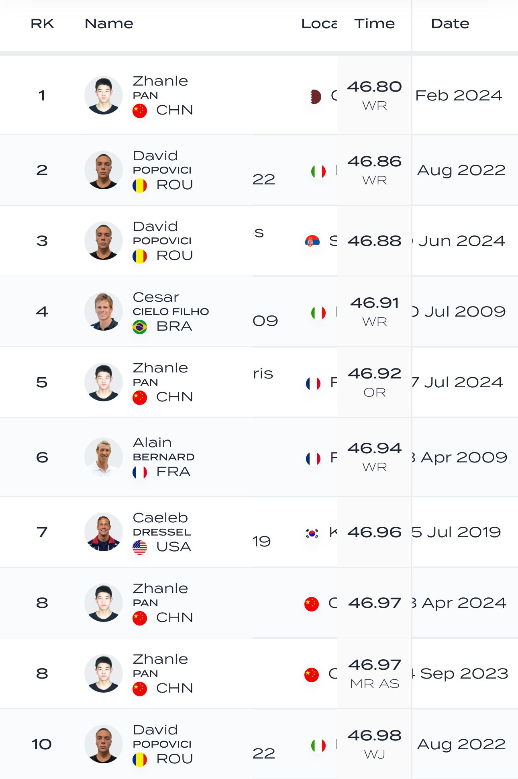
Task: Click the Name column header
Action: click(x=109, y=24)
